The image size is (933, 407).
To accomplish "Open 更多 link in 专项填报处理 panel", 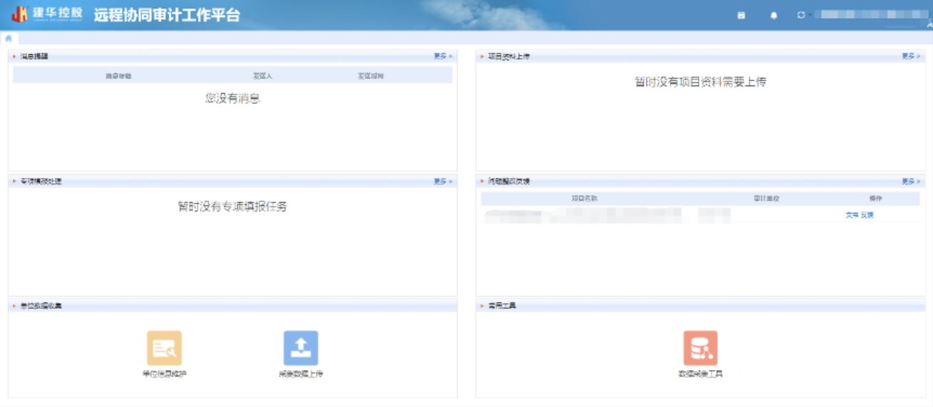I will tap(442, 181).
